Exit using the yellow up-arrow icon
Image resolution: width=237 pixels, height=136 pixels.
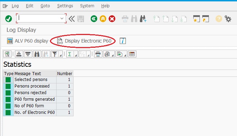[x=103, y=19]
